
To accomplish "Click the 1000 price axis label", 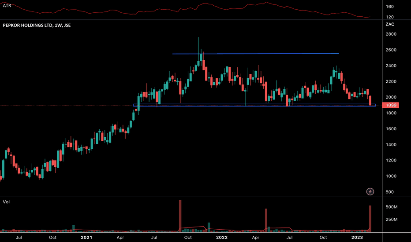I will click(391, 176).
